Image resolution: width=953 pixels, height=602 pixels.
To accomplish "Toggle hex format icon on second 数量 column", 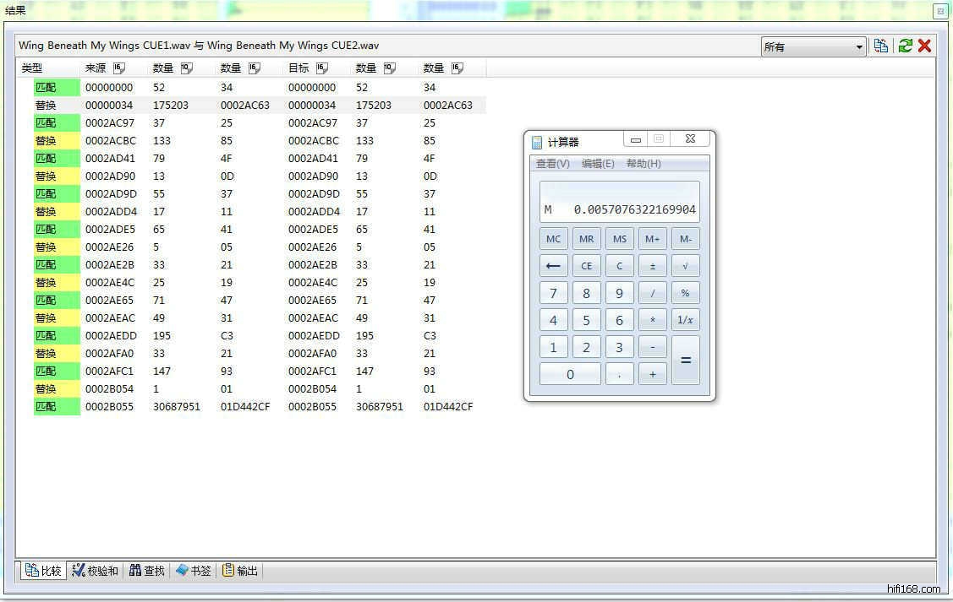I will point(255,68).
